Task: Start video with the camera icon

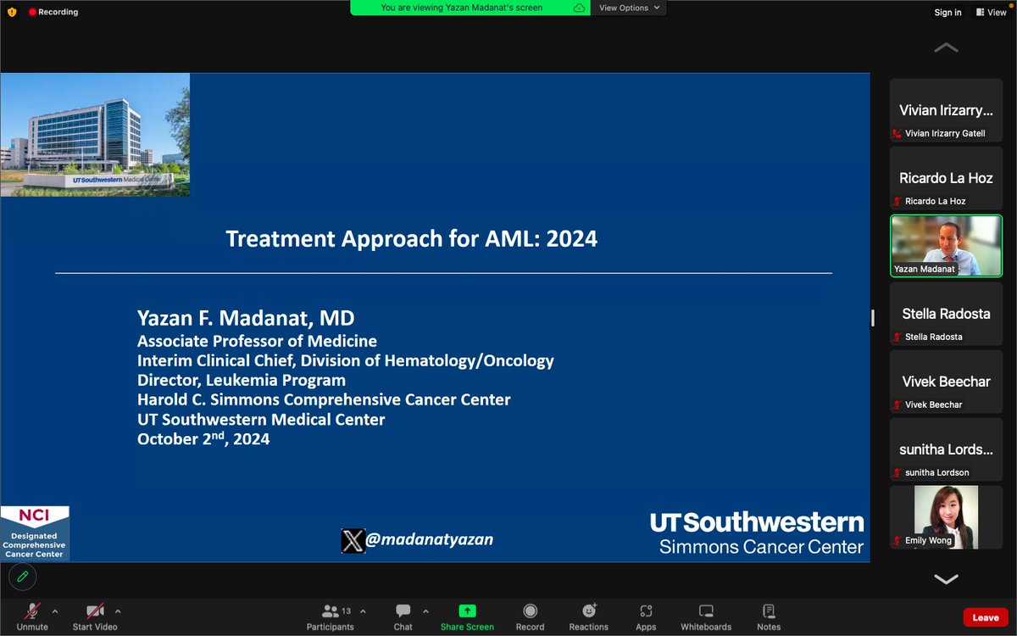Action: click(95, 611)
